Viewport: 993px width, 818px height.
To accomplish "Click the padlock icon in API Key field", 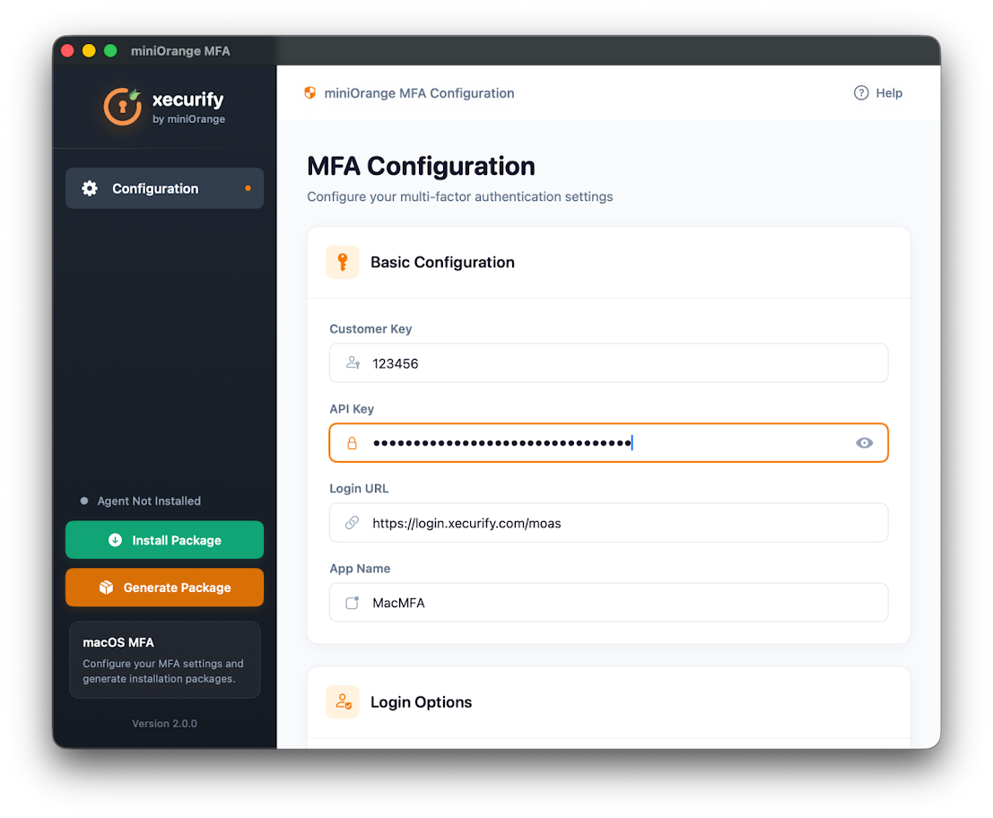I will 353,442.
